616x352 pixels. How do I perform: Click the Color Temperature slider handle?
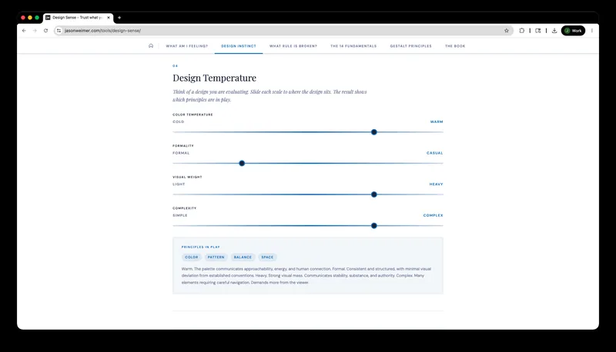[374, 132]
